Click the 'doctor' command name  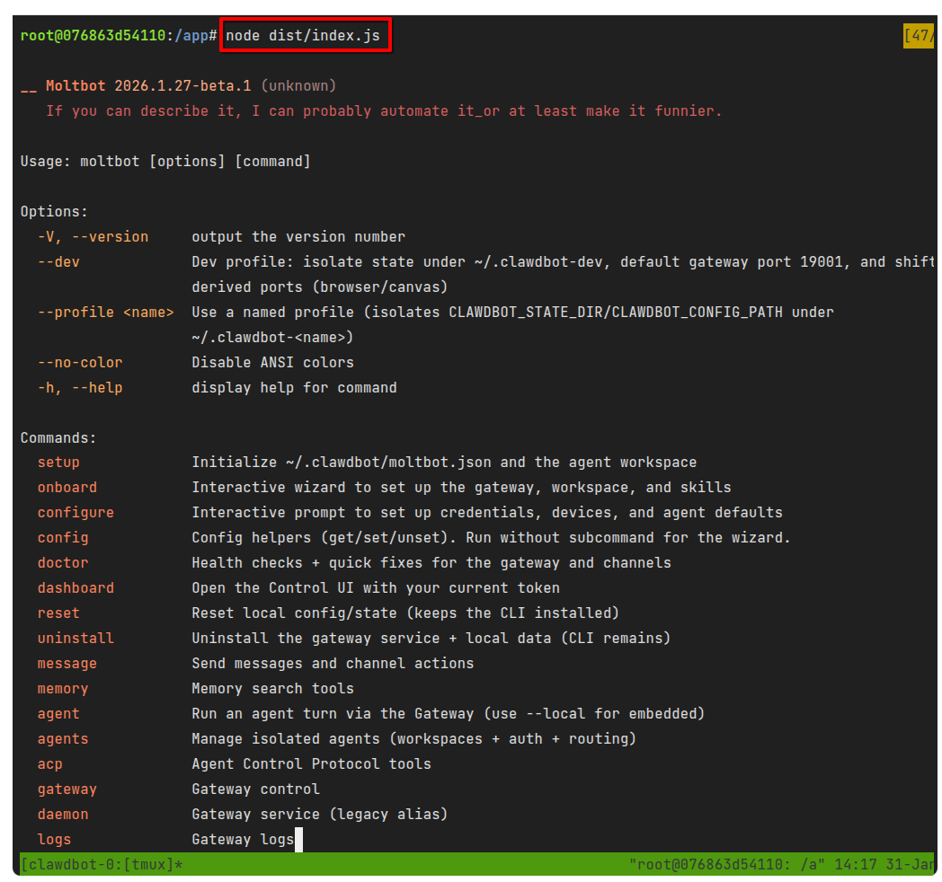pos(63,563)
